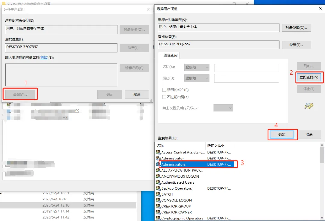This screenshot has width=325, height=221.
Task: Click the 名称(A) text input field
Action: [x=246, y=68]
